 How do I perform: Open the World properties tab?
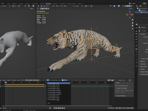[136, 42]
